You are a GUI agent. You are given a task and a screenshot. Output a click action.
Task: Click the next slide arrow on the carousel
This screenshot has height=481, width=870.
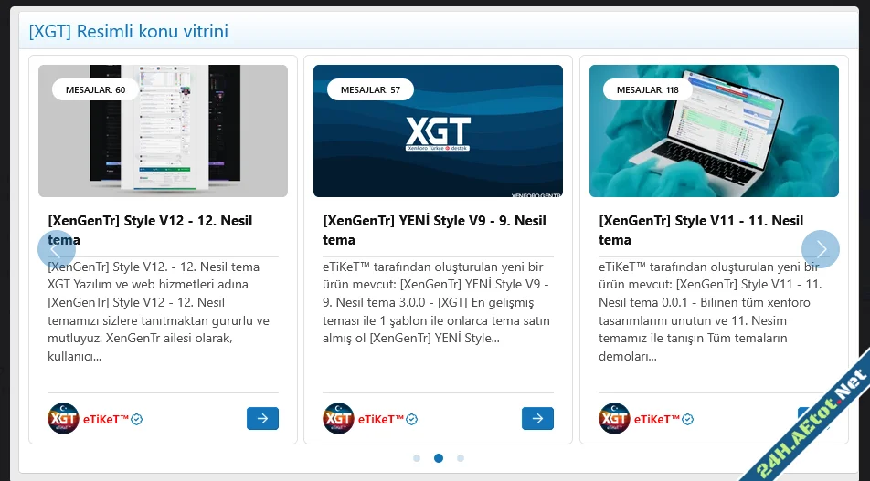820,249
